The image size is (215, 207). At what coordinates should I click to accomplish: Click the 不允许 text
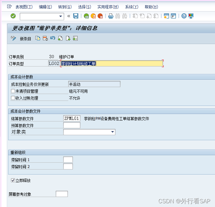click(74, 98)
